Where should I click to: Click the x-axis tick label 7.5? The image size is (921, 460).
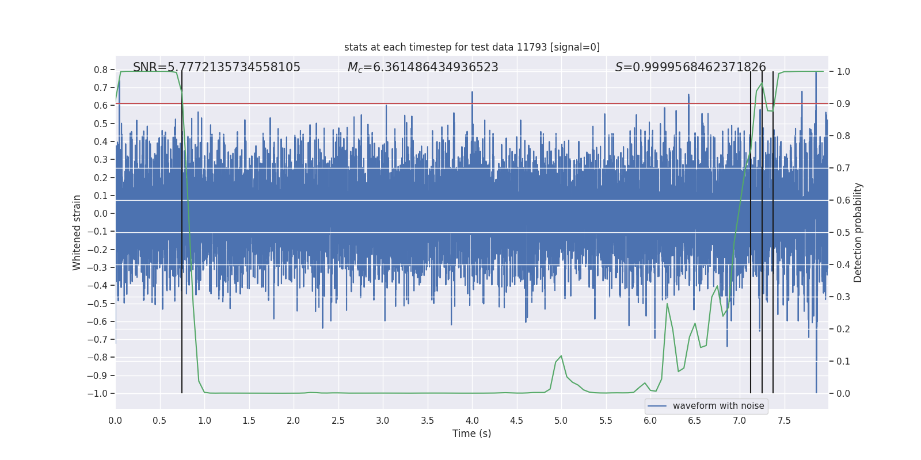pyautogui.click(x=784, y=420)
